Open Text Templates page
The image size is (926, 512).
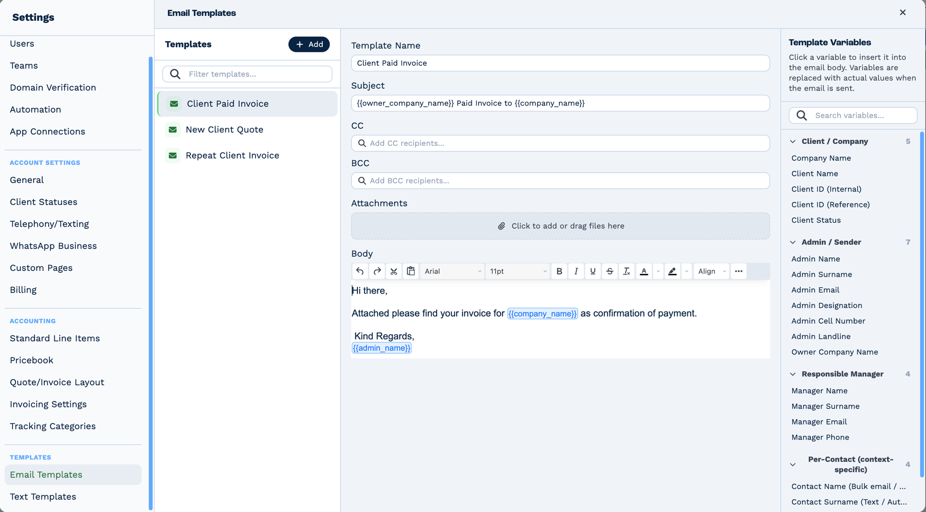point(43,497)
